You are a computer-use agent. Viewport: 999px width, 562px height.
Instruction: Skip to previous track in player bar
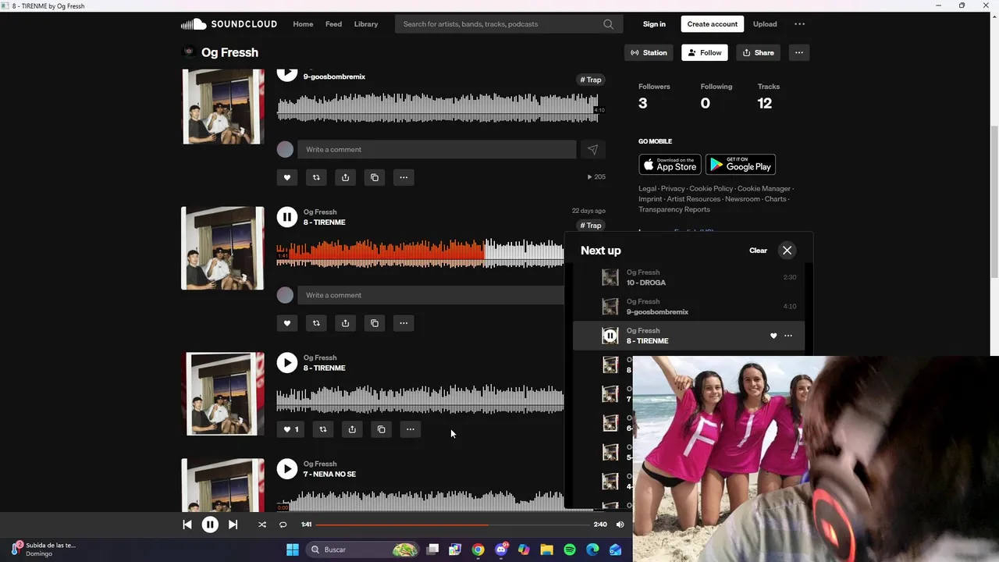pyautogui.click(x=187, y=525)
